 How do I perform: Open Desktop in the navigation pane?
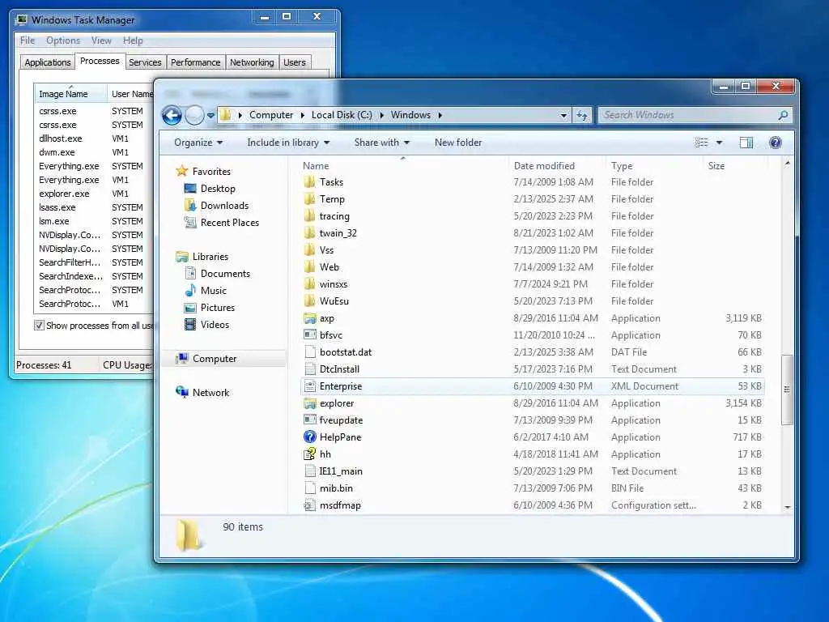pyautogui.click(x=217, y=188)
